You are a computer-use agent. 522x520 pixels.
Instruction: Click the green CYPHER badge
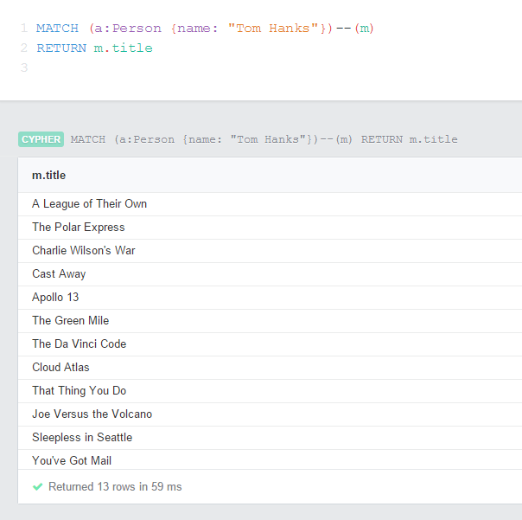coord(41,139)
